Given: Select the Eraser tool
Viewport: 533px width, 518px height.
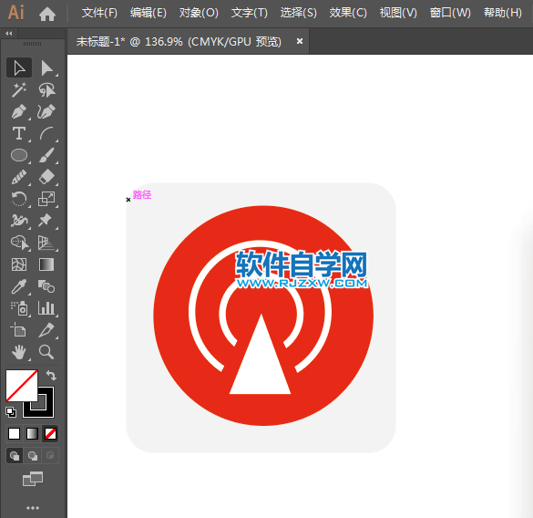Looking at the screenshot, I should 46,177.
